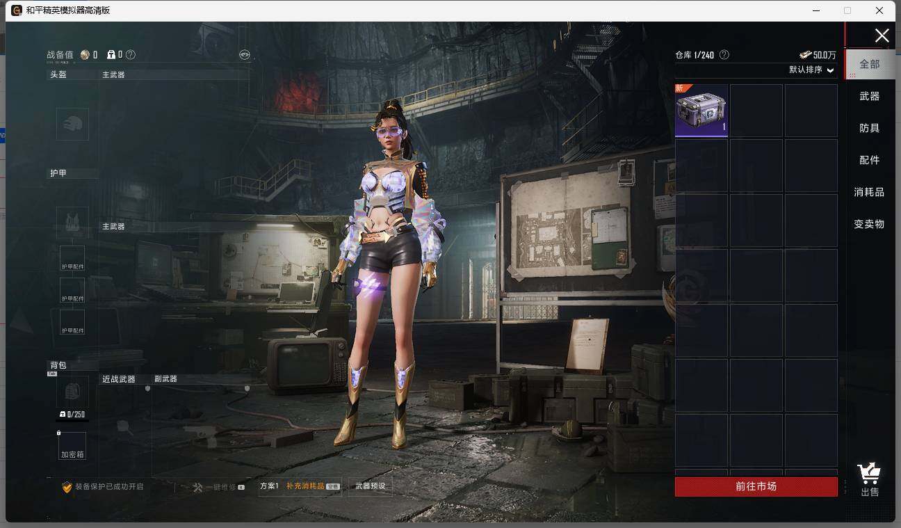
Task: Switch to the 防具 category tab
Action: pos(870,128)
